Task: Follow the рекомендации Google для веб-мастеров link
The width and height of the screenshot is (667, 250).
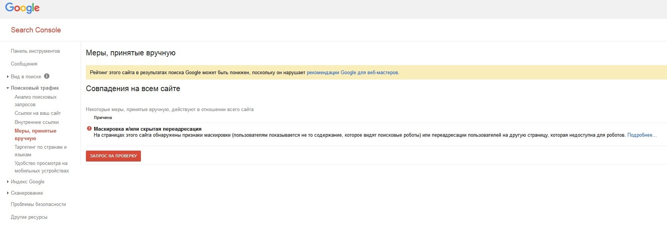Action: 352,73
